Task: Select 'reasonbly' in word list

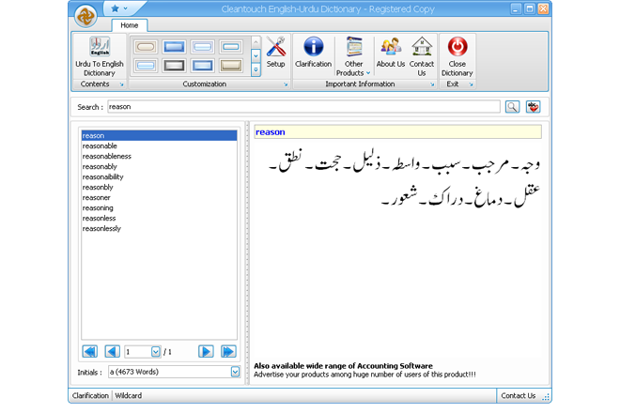Action: tap(159, 187)
